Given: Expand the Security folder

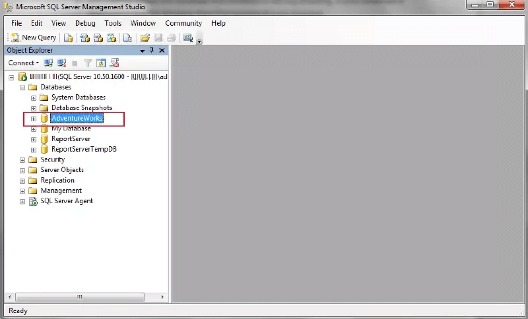Looking at the screenshot, I should [x=22, y=160].
